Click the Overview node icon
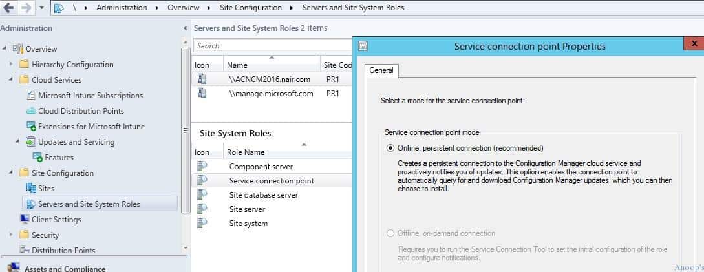Image resolution: width=704 pixels, height=272 pixels. pyautogui.click(x=17, y=48)
